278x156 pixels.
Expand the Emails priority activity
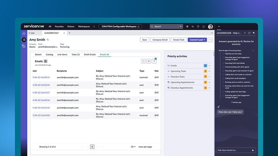pyautogui.click(x=209, y=66)
